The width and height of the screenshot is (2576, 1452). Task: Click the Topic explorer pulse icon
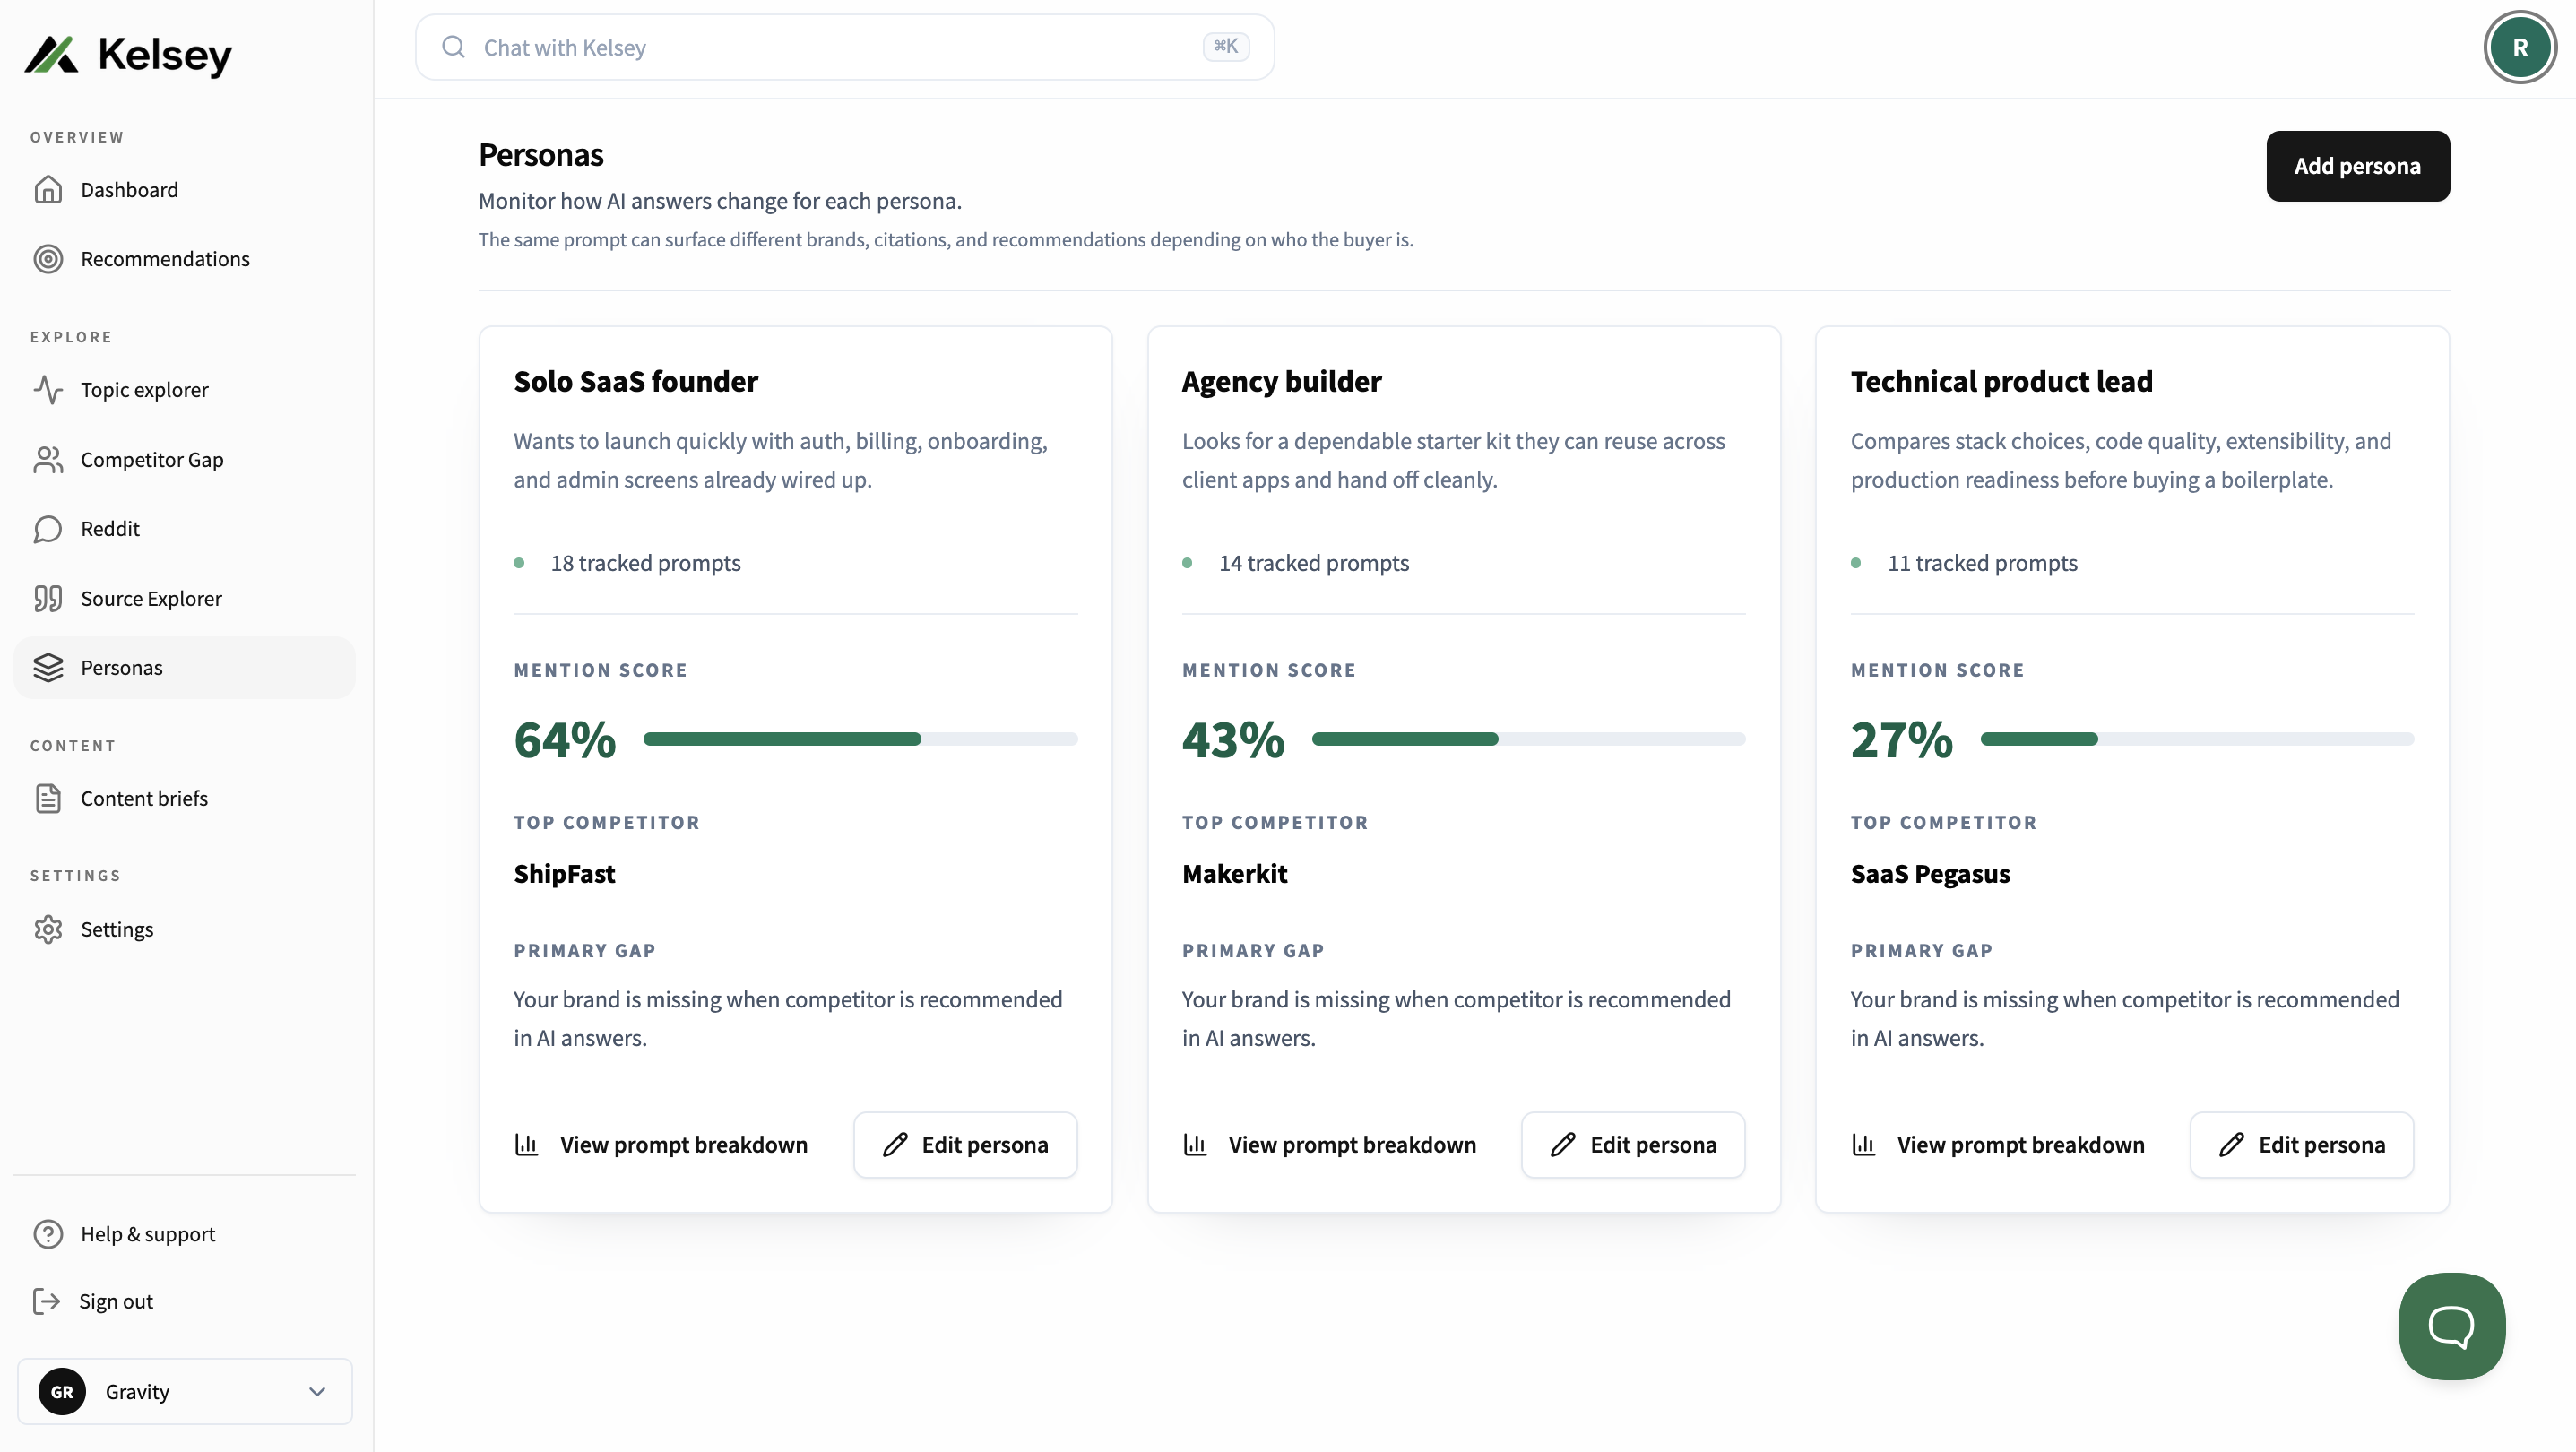(48, 390)
